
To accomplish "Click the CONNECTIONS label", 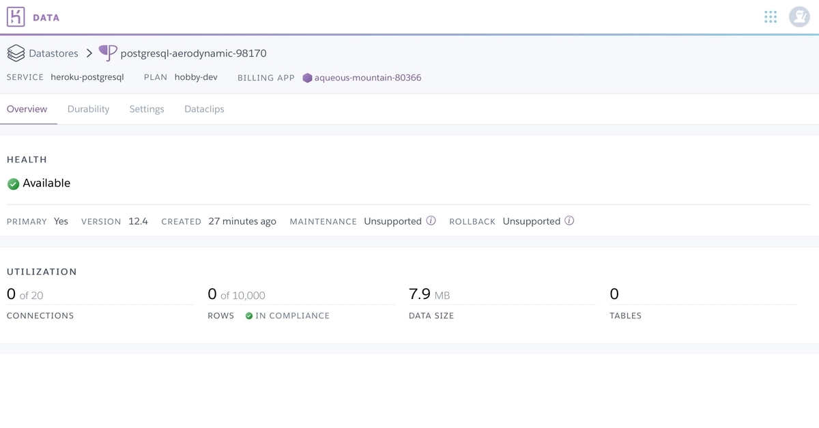I will pos(40,316).
